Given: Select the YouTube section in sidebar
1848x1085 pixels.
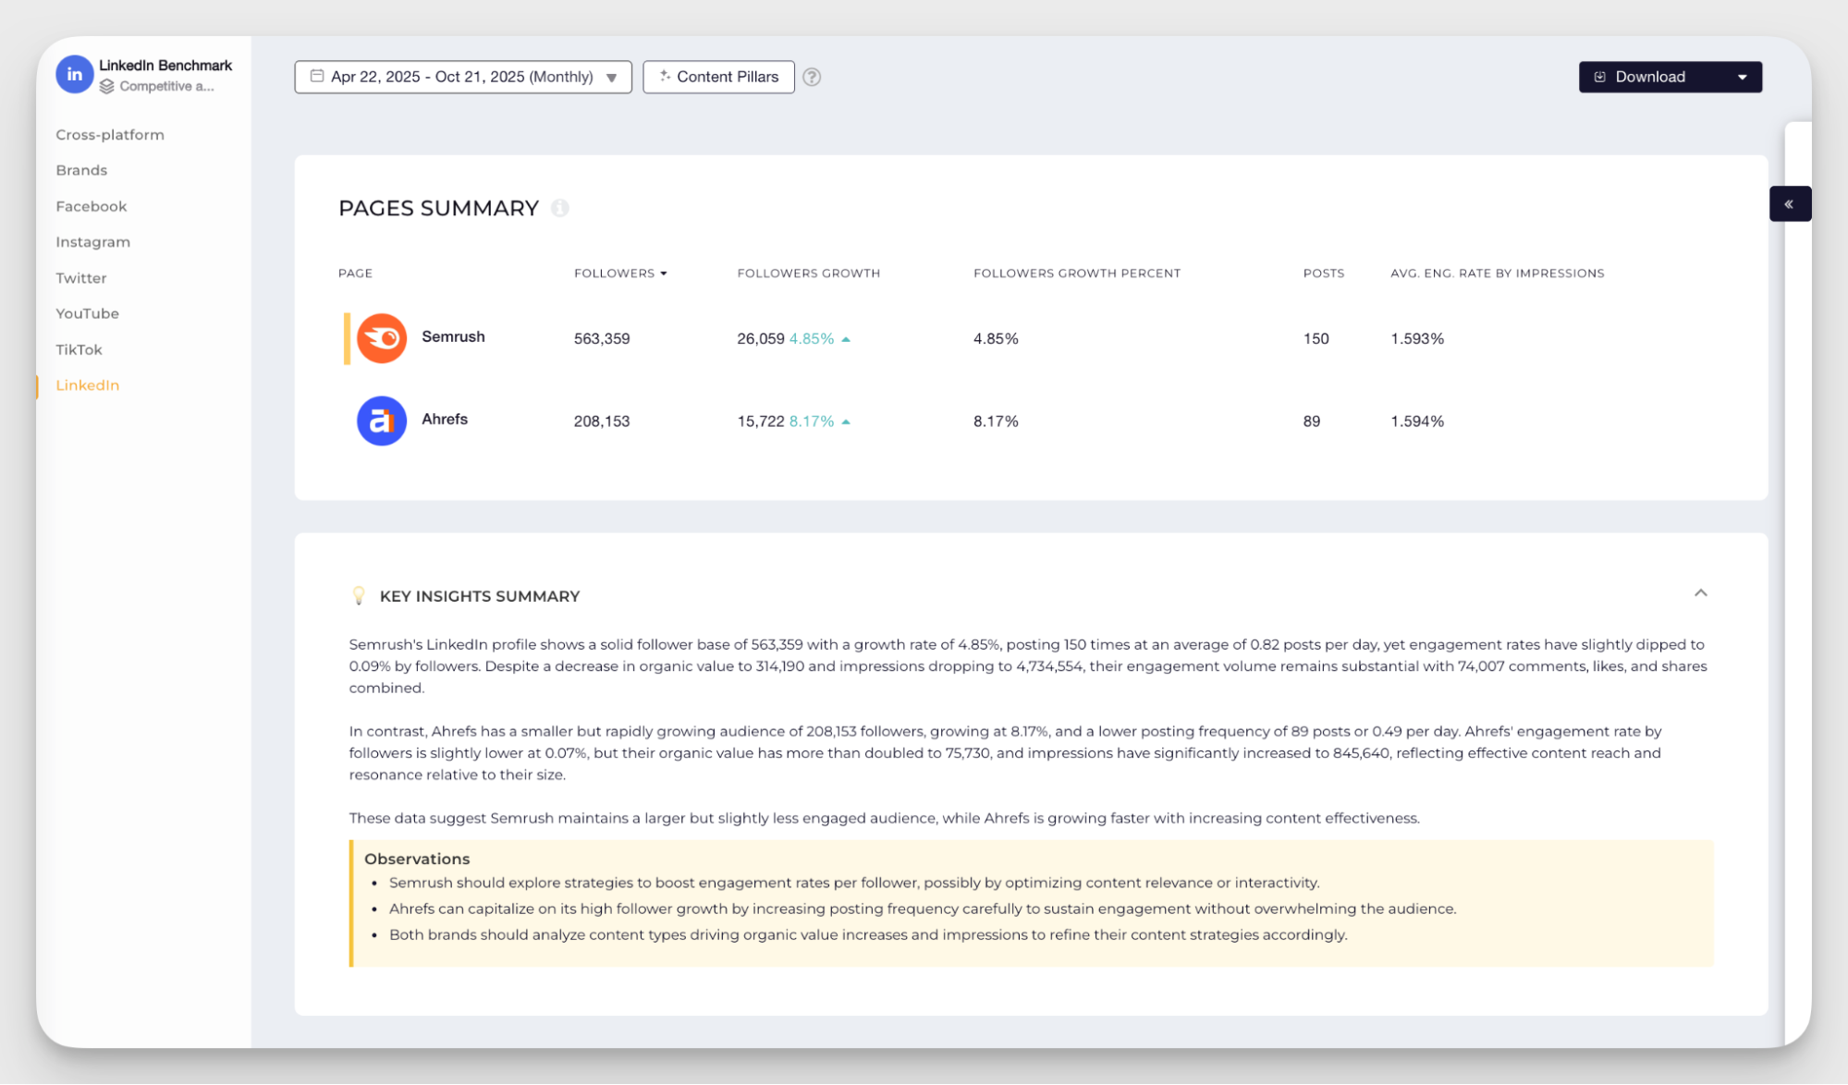Looking at the screenshot, I should 87,313.
